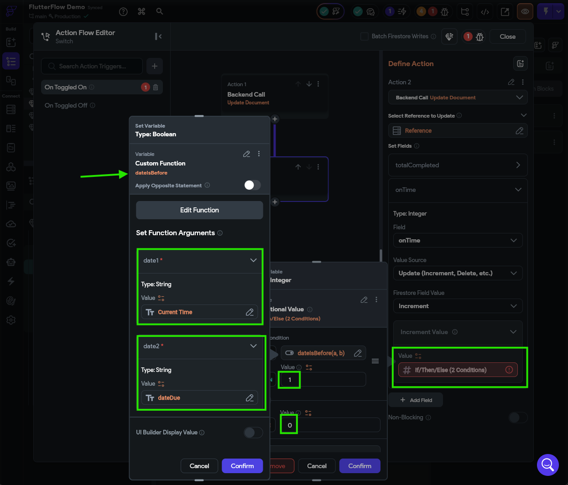Edit the dateDue value
Image resolution: width=568 pixels, height=485 pixels.
pos(250,398)
